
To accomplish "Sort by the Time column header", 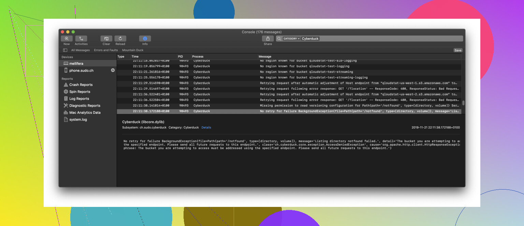I will coord(135,57).
